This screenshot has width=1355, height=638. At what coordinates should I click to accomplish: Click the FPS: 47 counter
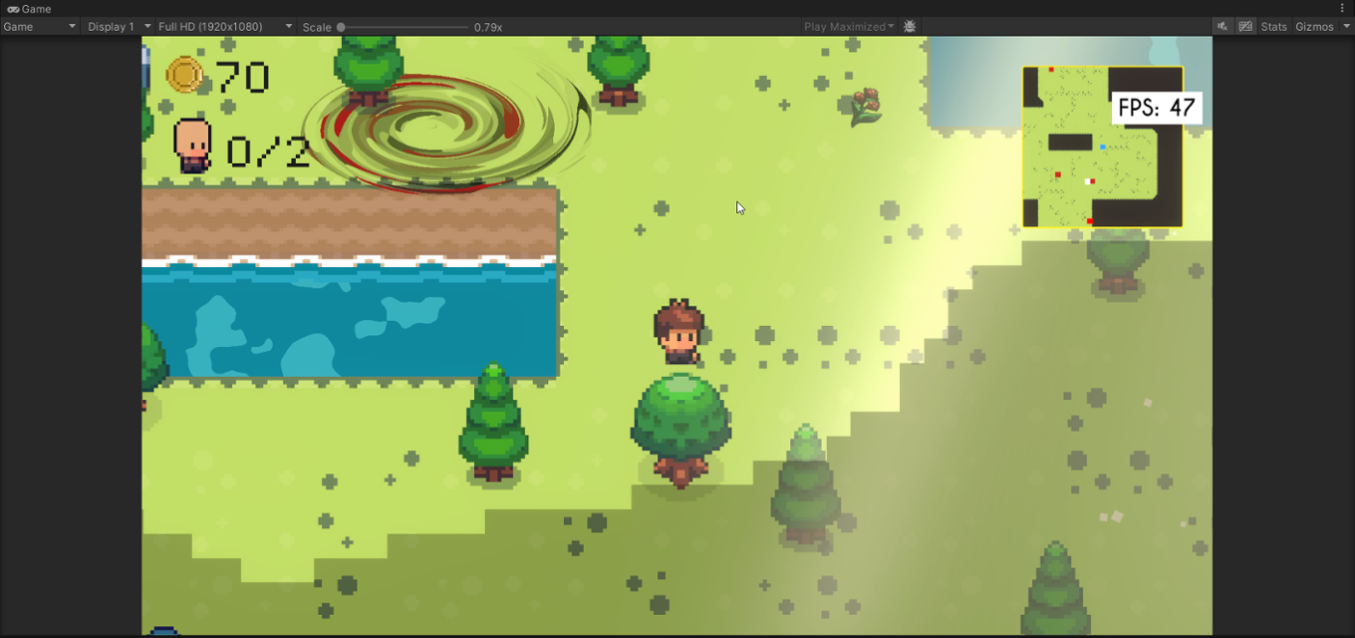click(x=1156, y=109)
